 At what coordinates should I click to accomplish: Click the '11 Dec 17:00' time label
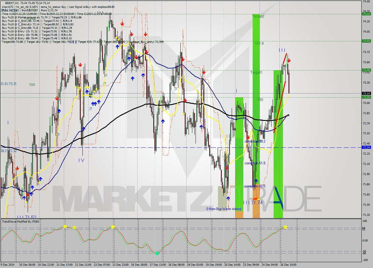tap(64, 265)
